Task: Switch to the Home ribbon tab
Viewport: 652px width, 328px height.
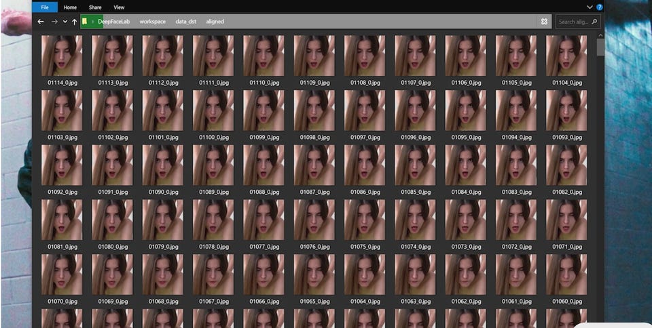Action: coord(70,7)
